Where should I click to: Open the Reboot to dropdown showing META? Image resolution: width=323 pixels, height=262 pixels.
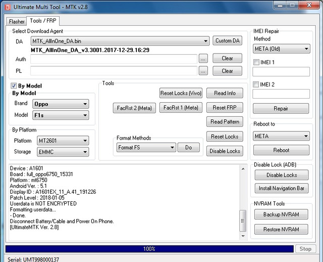point(281,136)
